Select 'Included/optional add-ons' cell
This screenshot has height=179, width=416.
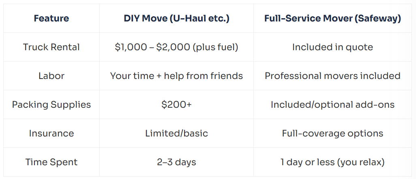click(332, 104)
